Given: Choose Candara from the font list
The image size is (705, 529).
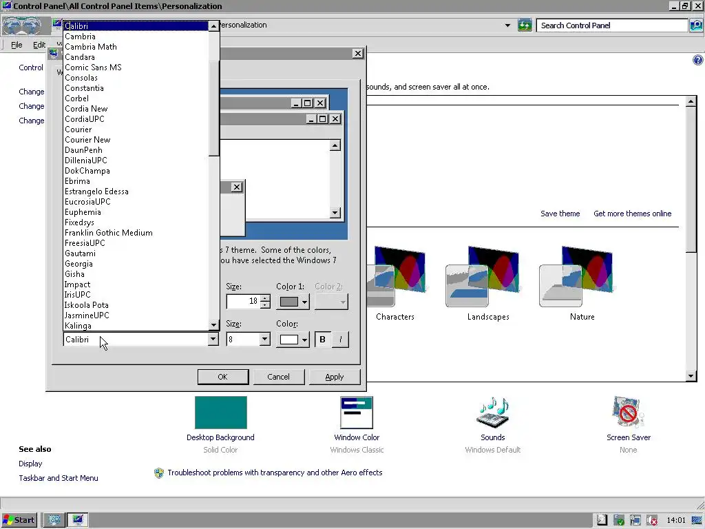Looking at the screenshot, I should click(136, 57).
